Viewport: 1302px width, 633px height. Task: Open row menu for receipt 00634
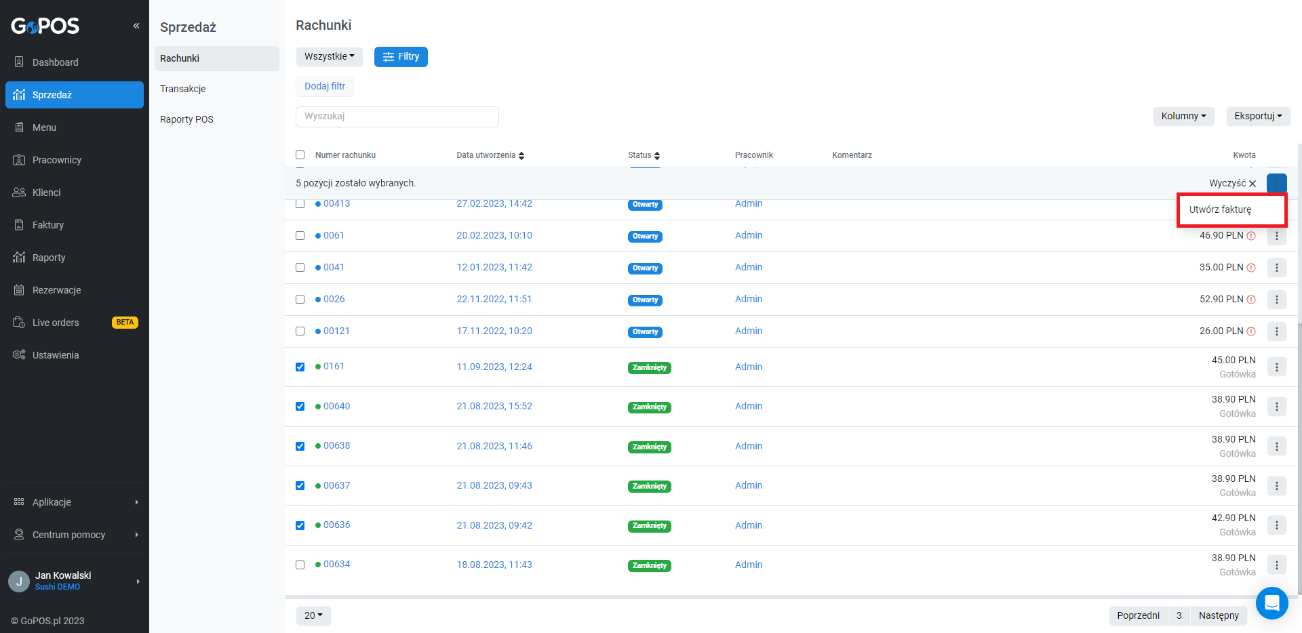click(x=1277, y=565)
